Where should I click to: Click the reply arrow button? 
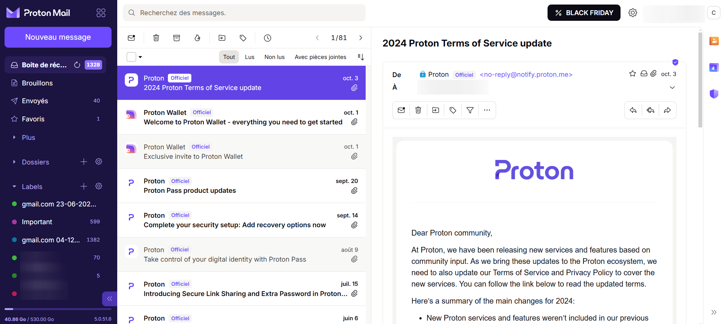click(x=633, y=110)
